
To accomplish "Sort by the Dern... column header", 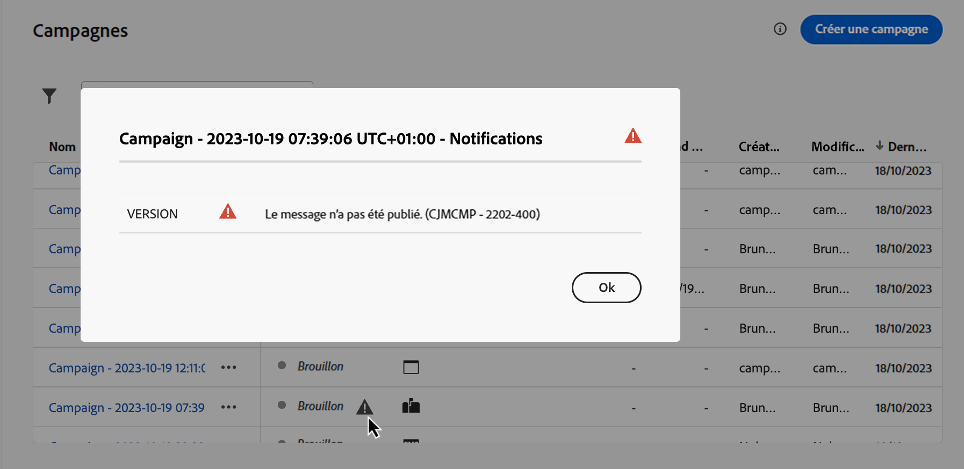I will click(901, 146).
